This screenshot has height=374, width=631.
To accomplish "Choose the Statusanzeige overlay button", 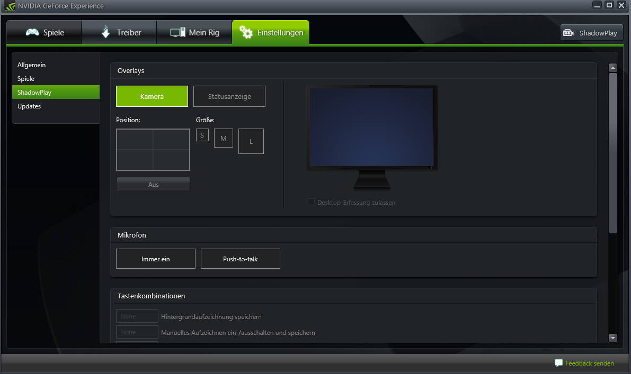I will tap(229, 96).
